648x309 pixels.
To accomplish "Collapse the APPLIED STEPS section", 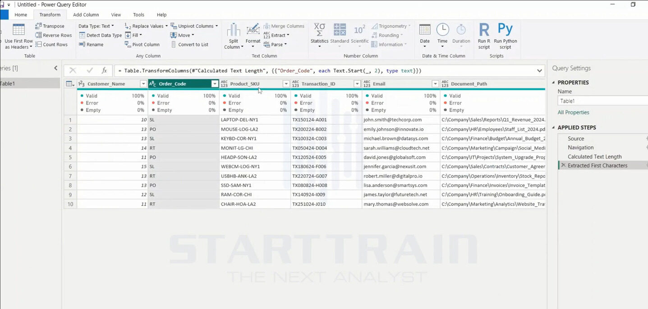I will [x=554, y=127].
